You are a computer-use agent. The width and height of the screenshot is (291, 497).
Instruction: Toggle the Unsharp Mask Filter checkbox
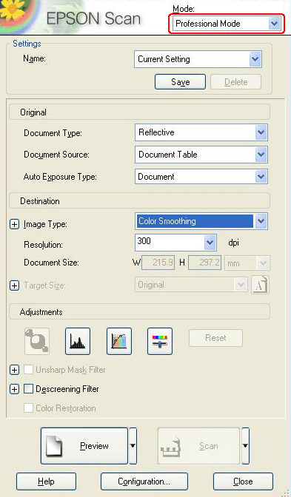(29, 370)
